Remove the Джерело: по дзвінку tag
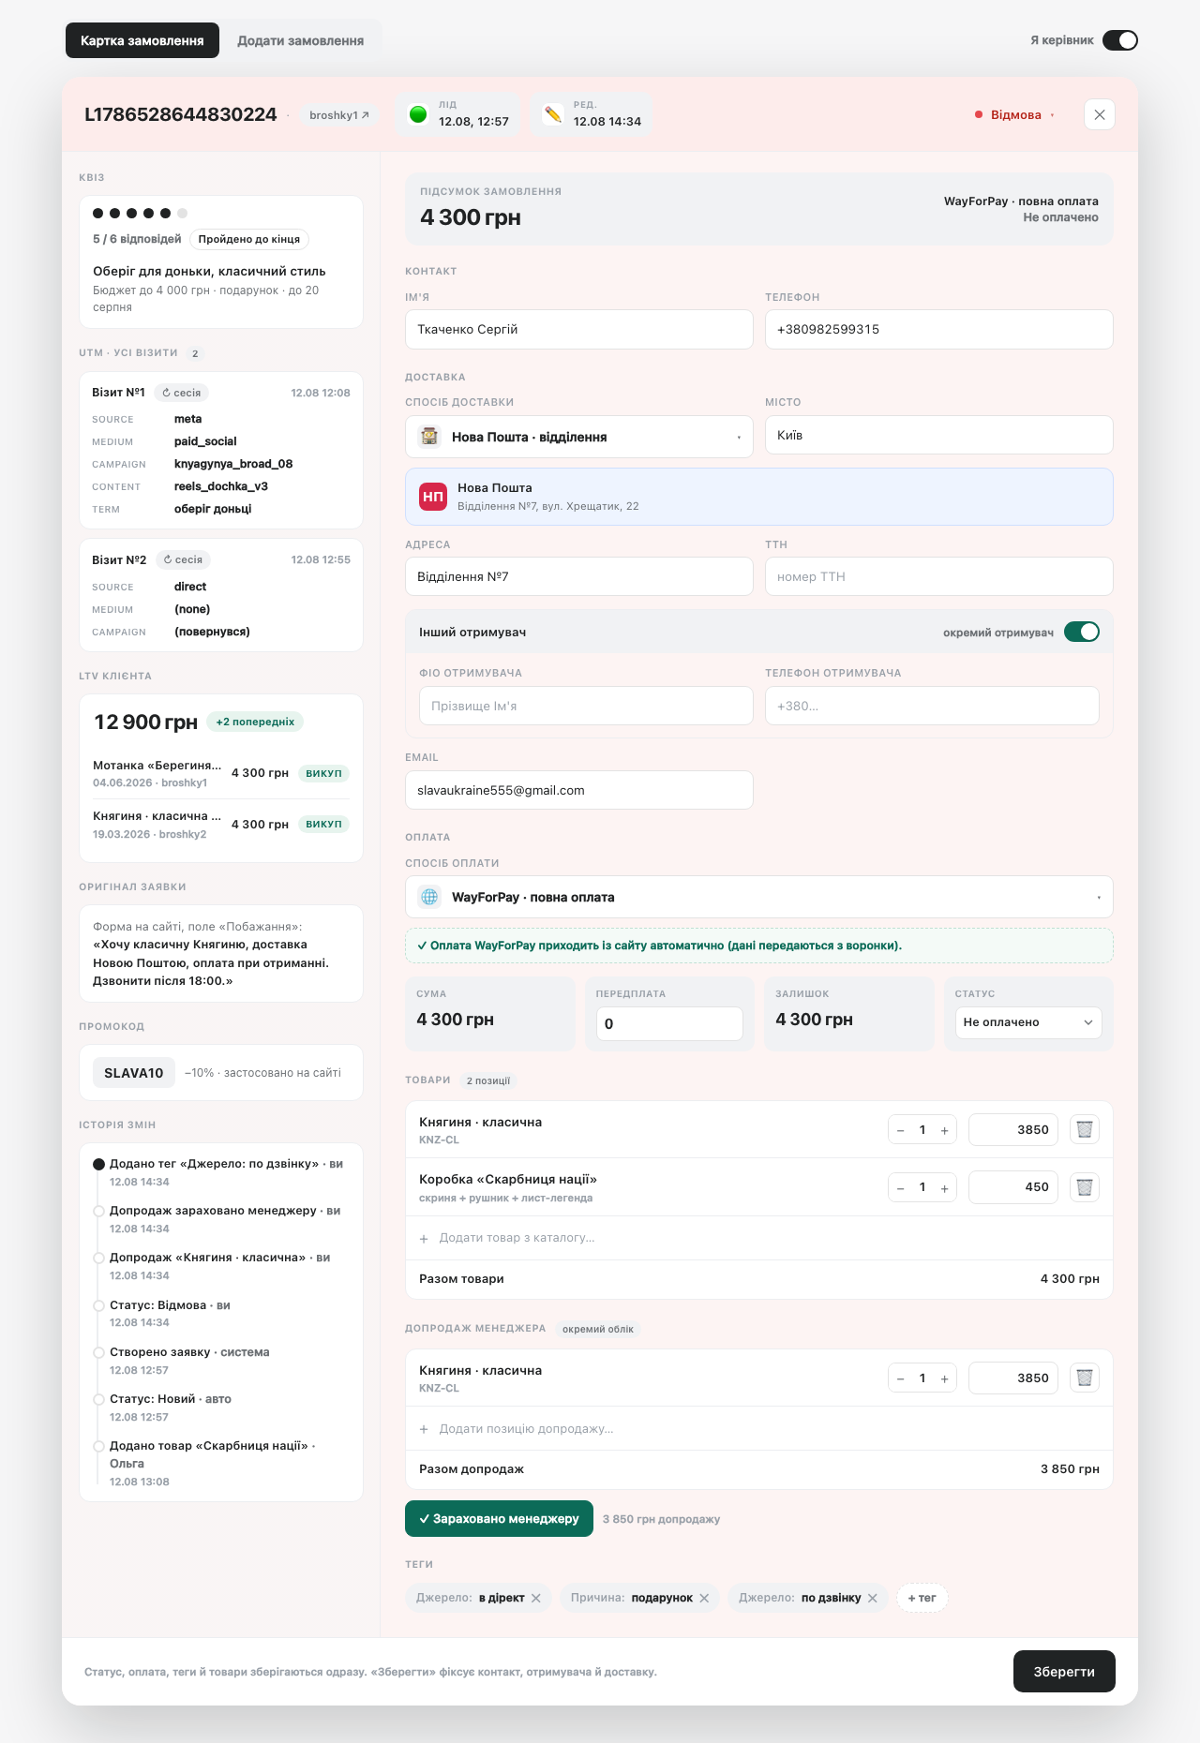 tap(873, 1599)
